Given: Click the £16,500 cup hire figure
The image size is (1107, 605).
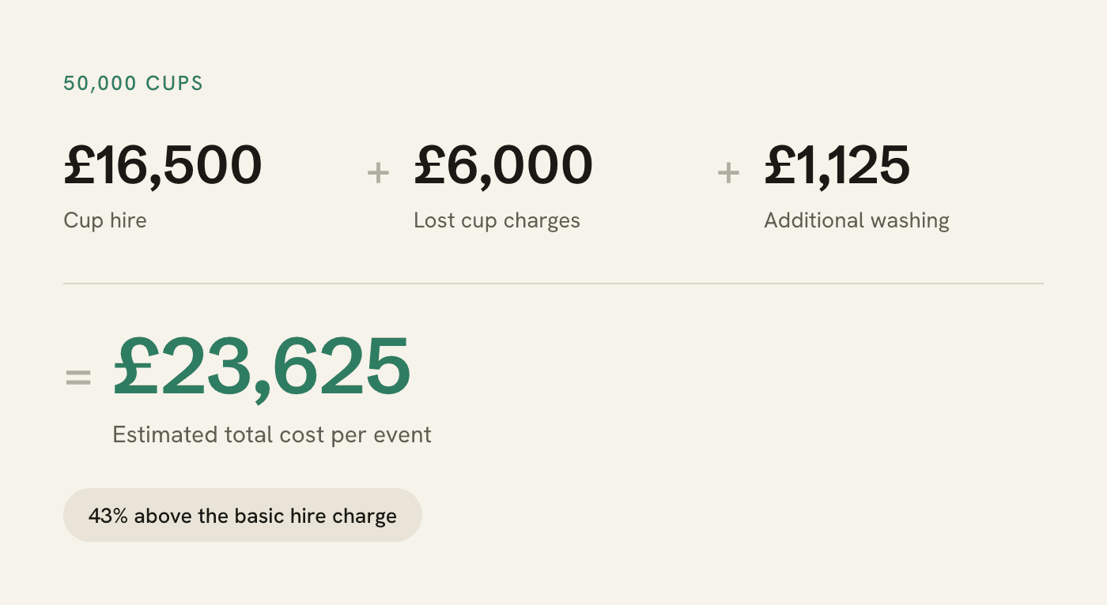Looking at the screenshot, I should point(162,165).
